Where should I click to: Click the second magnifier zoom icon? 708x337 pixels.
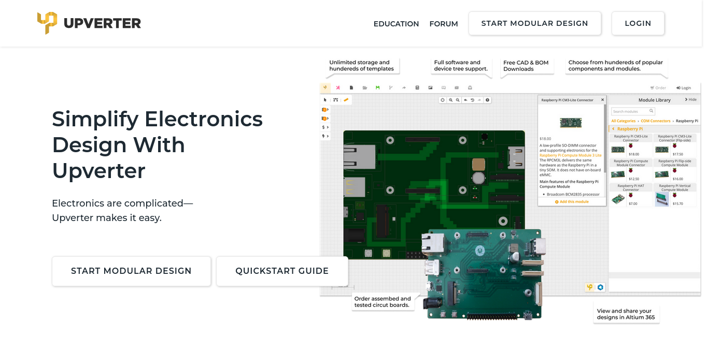coord(458,100)
